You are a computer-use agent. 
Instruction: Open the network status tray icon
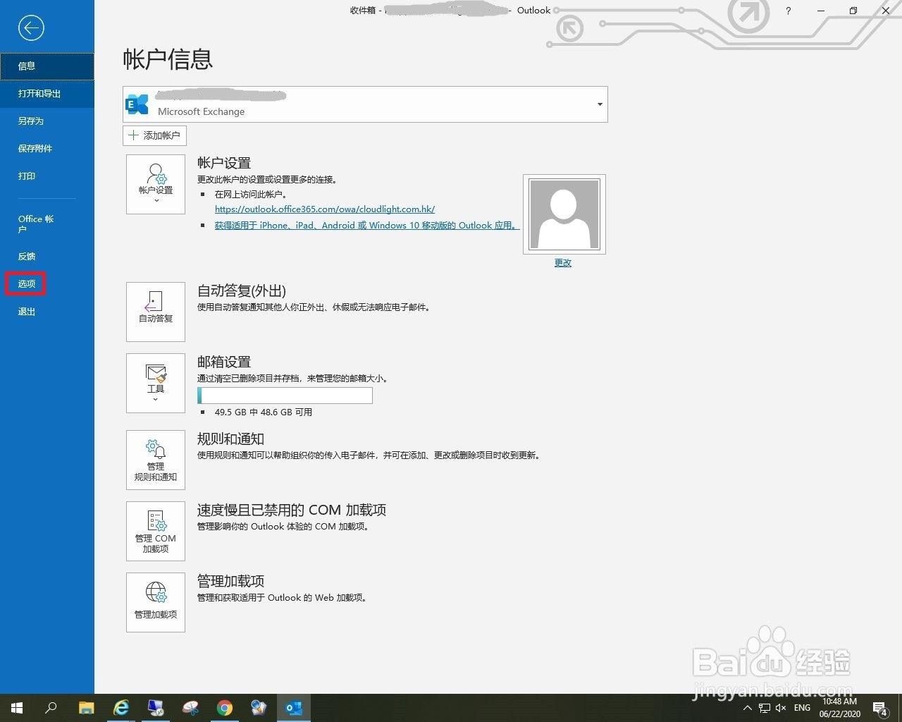click(x=765, y=708)
